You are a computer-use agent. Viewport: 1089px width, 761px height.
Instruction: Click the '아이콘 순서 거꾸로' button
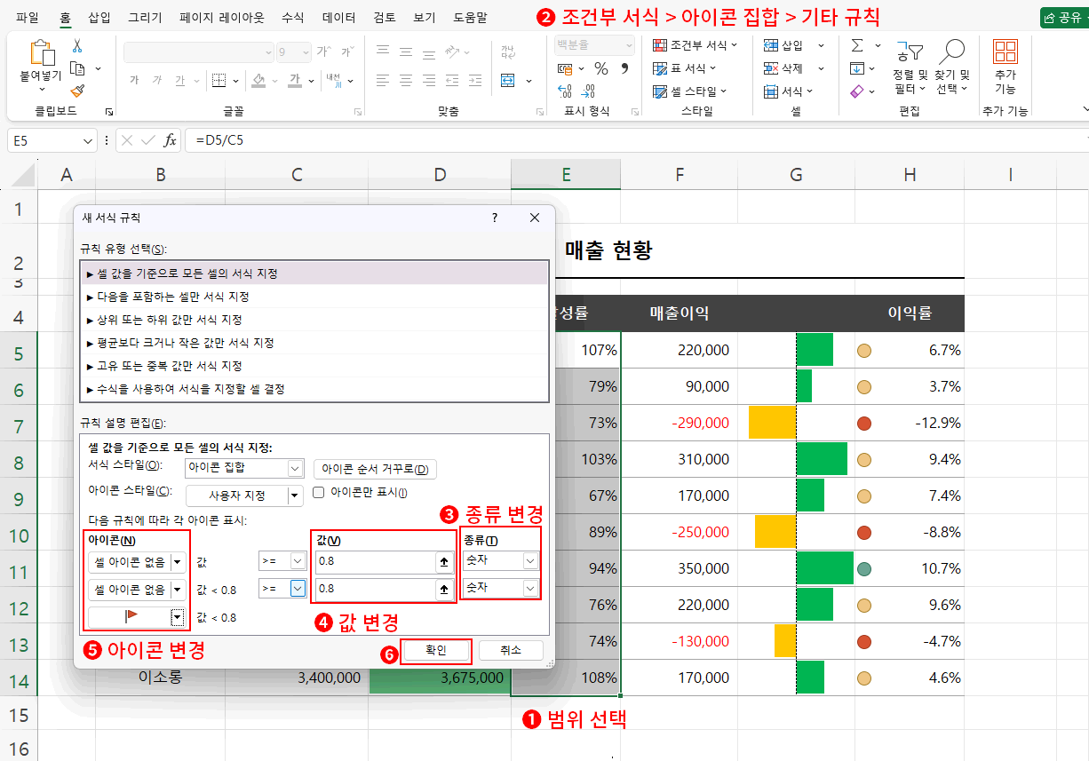point(375,469)
